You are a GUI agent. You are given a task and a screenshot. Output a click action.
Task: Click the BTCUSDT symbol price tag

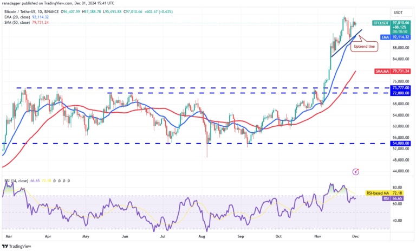coord(383,23)
